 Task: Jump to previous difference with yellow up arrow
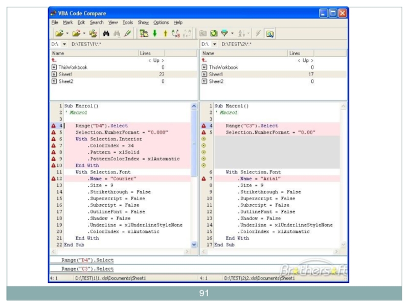pyautogui.click(x=165, y=33)
